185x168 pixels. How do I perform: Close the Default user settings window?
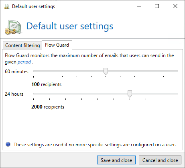[175, 6]
